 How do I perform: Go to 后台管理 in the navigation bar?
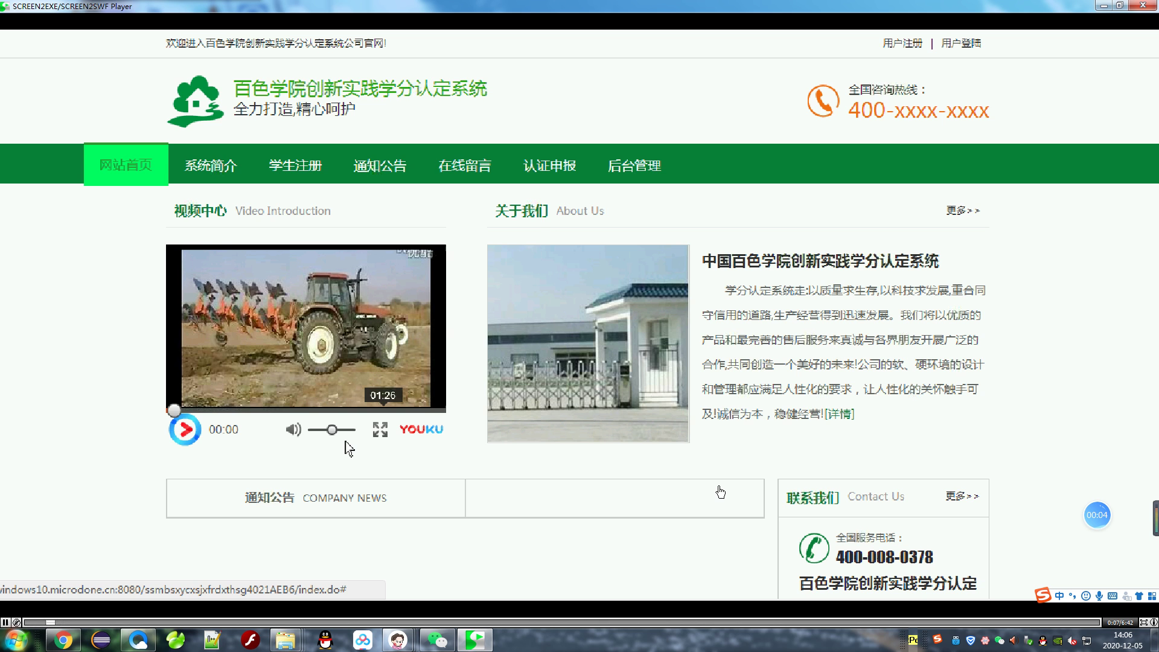[634, 165]
